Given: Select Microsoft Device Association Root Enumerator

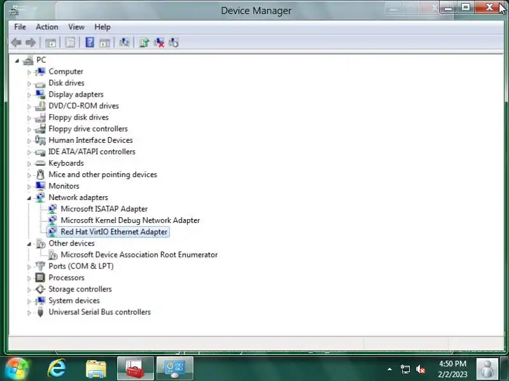Looking at the screenshot, I should (139, 255).
